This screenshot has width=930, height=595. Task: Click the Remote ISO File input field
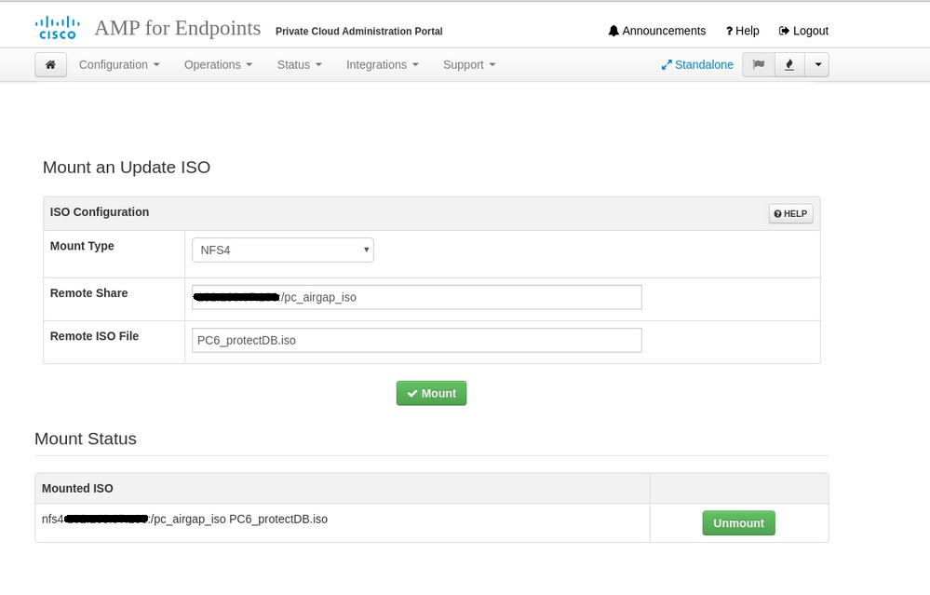click(x=416, y=340)
